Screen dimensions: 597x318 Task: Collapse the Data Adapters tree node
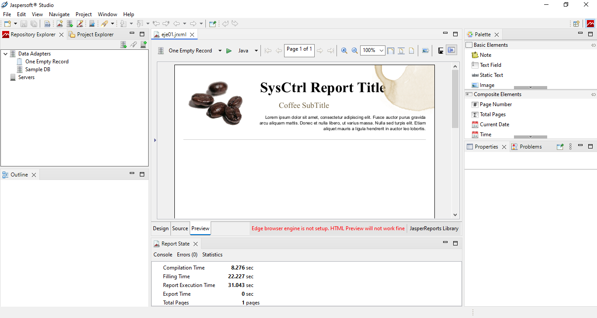pyautogui.click(x=5, y=54)
